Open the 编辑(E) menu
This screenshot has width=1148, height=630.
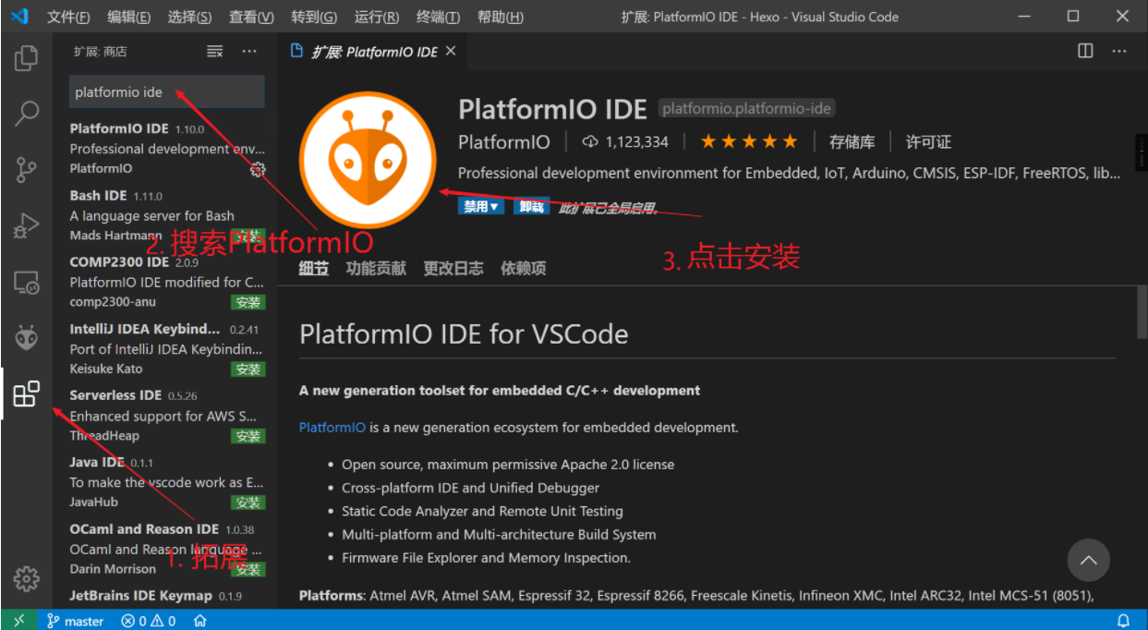click(x=129, y=17)
